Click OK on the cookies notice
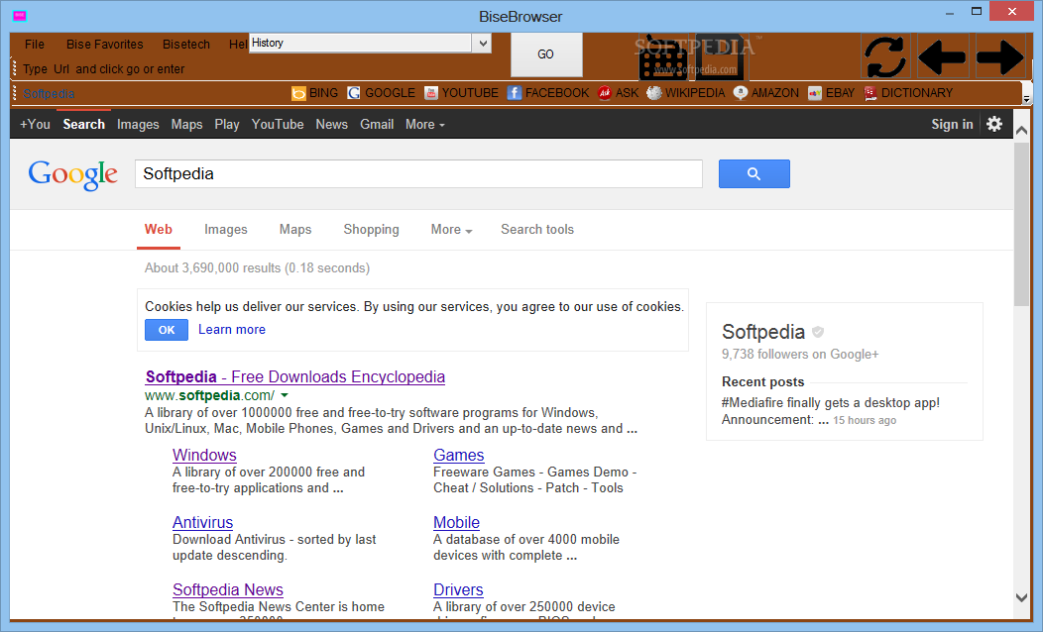Viewport: 1043px width, 632px height. coord(167,330)
